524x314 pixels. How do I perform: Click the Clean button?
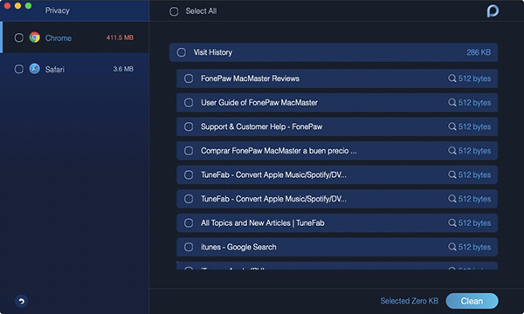[x=472, y=301]
